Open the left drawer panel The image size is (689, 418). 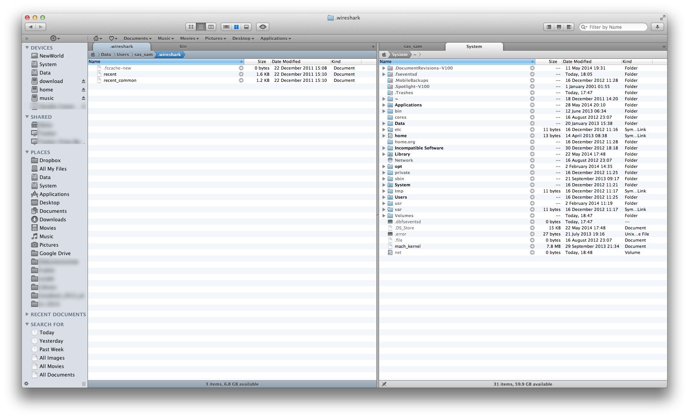coord(549,27)
